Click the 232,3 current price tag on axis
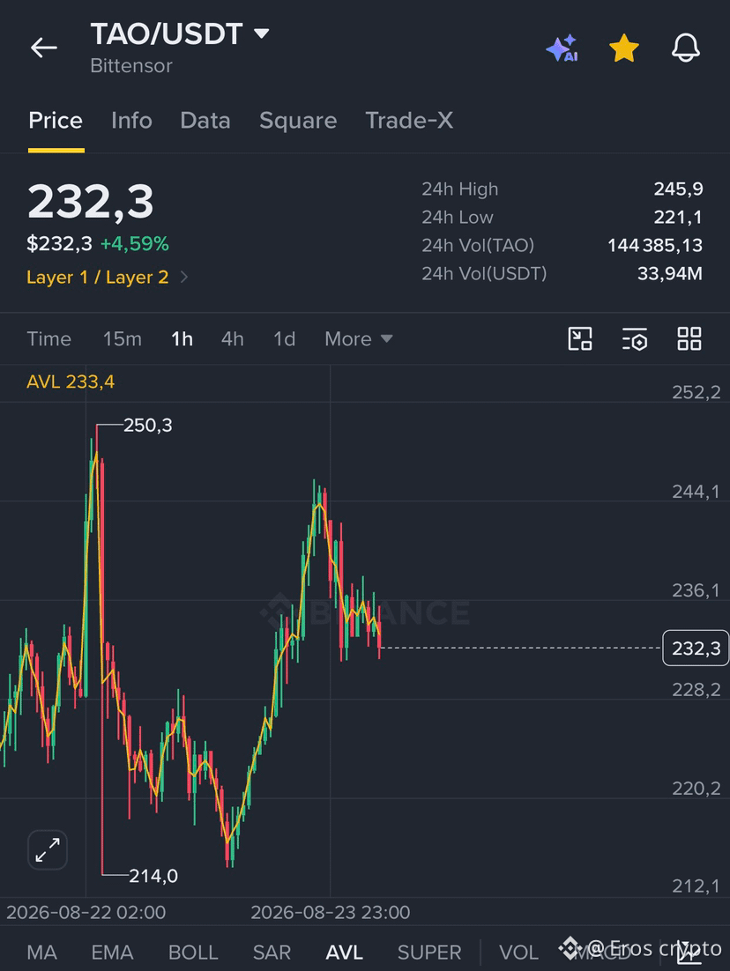The image size is (730, 971). (x=696, y=648)
